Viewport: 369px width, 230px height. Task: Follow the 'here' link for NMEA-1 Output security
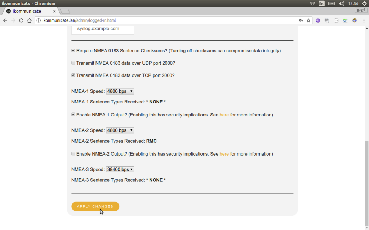[x=224, y=115]
